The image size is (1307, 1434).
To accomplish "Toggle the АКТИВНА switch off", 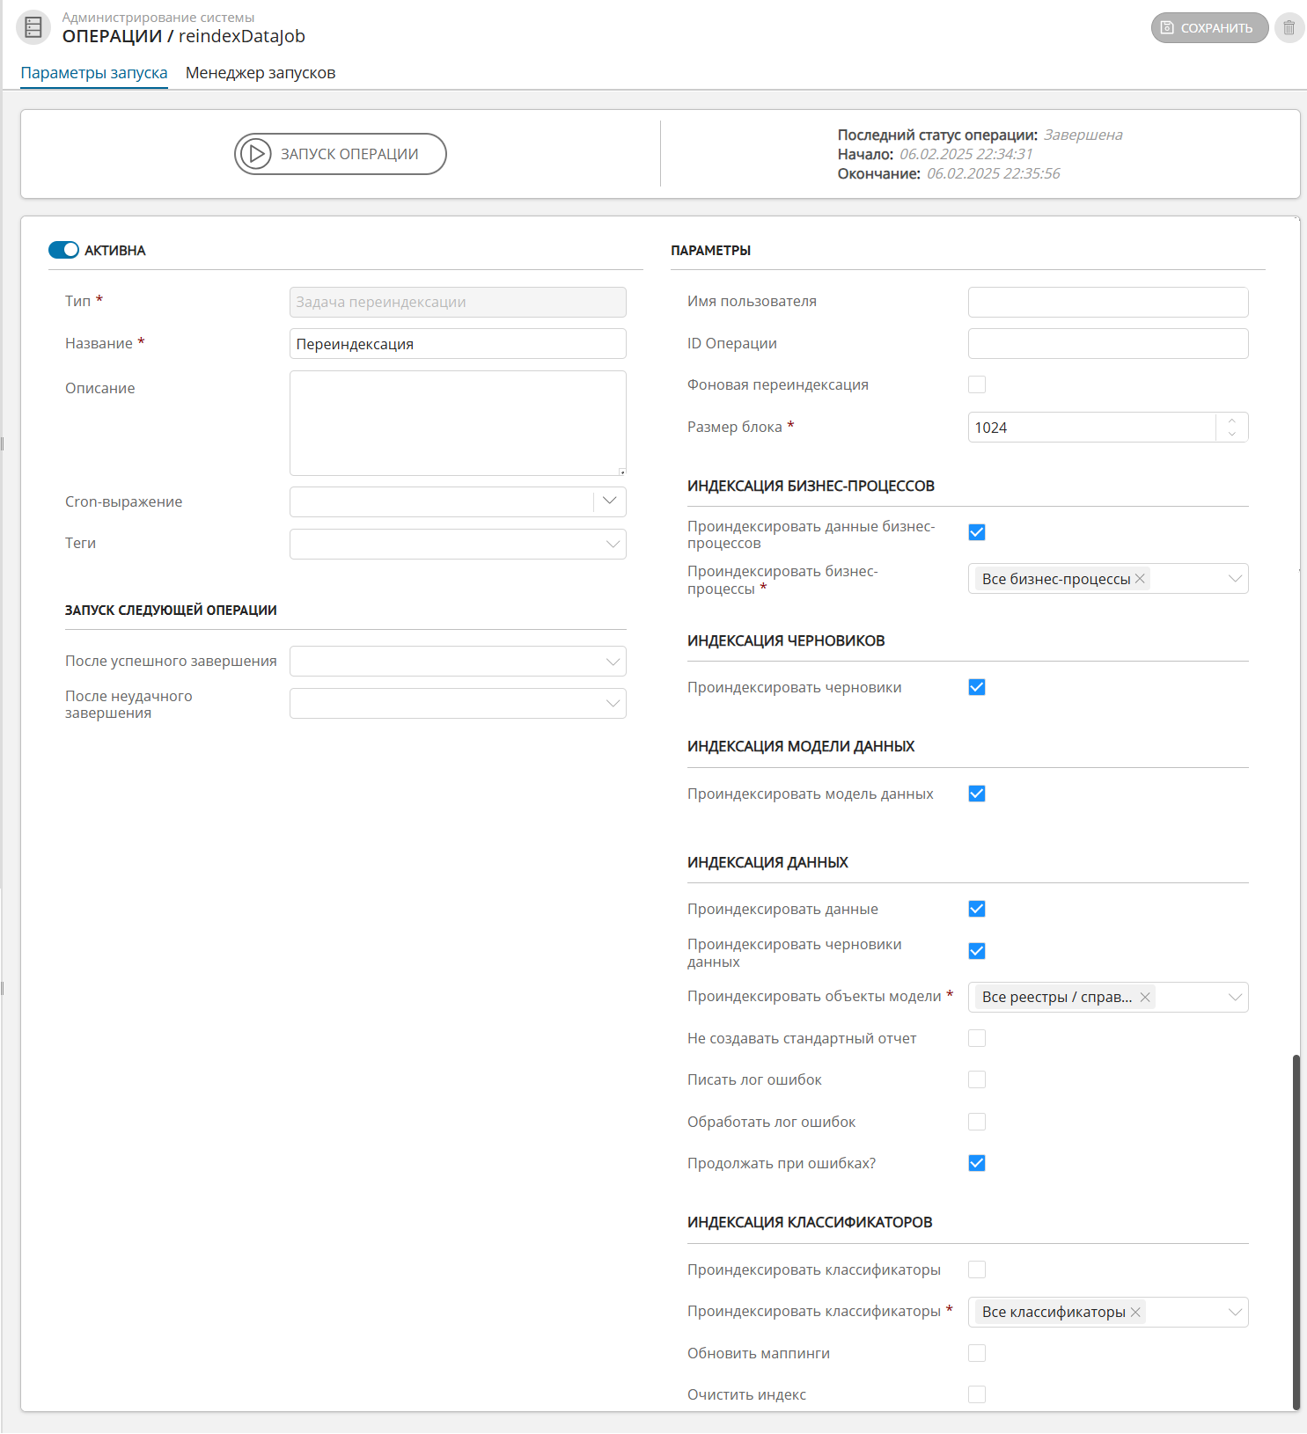I will pos(63,251).
